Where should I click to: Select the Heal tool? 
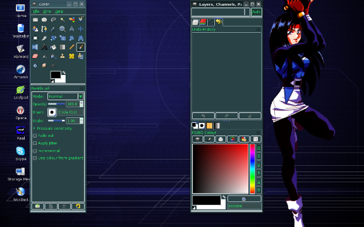(x=71, y=56)
